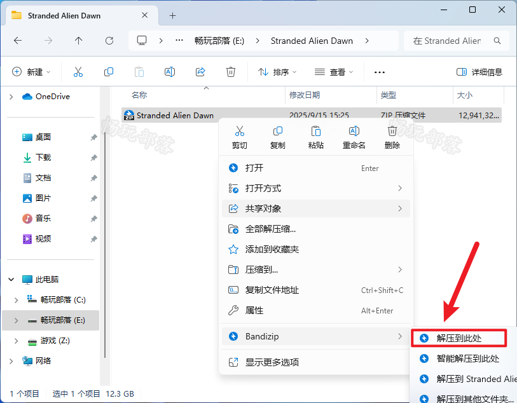Screen dimensions: 517x403
Task: Open the 新建 dropdown menu
Action: click(31, 72)
